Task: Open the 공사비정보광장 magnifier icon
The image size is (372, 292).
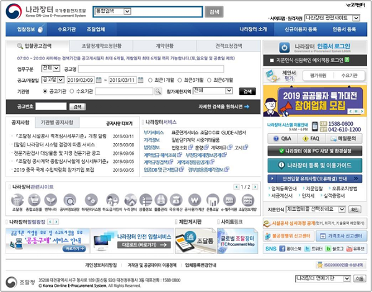Action: [69, 200]
